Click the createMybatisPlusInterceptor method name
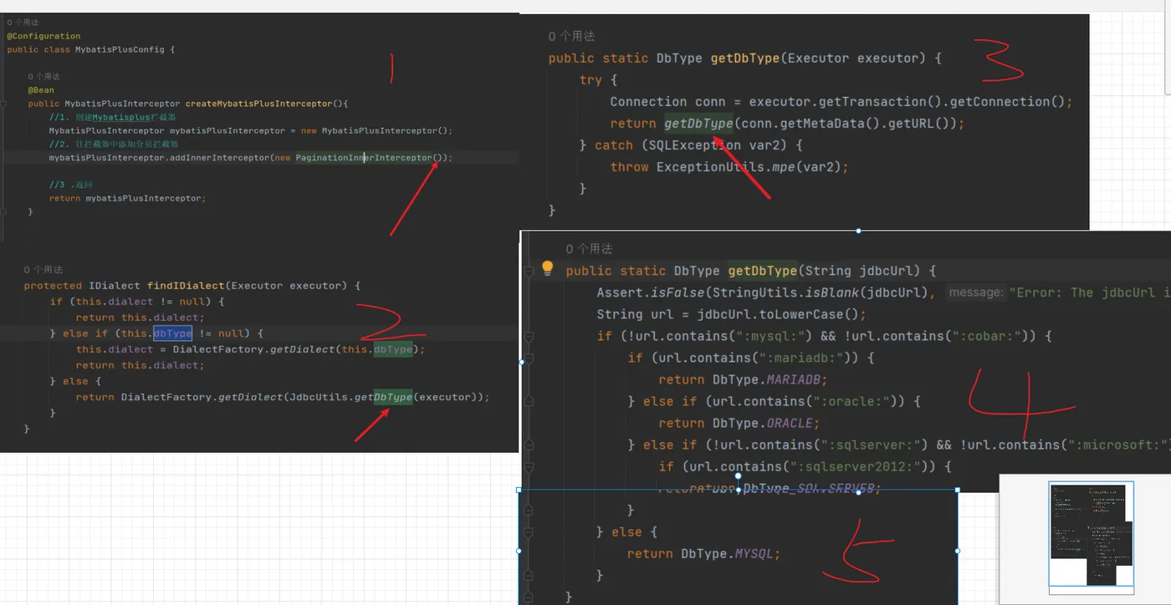The height and width of the screenshot is (605, 1171). point(258,104)
